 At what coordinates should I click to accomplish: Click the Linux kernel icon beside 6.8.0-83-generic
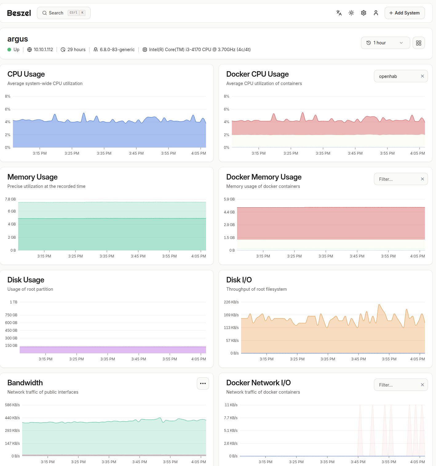point(96,50)
